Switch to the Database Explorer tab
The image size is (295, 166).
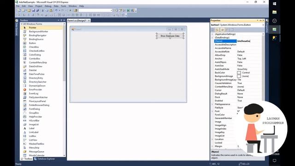(x=44, y=159)
